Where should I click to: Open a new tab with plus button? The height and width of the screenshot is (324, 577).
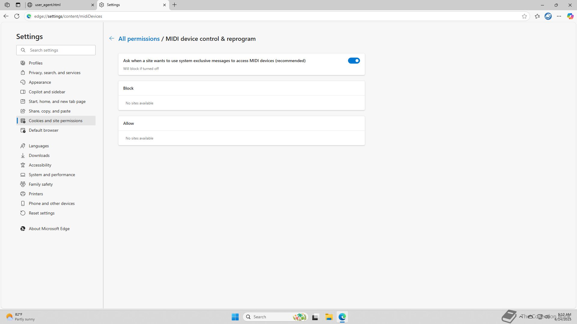174,5
